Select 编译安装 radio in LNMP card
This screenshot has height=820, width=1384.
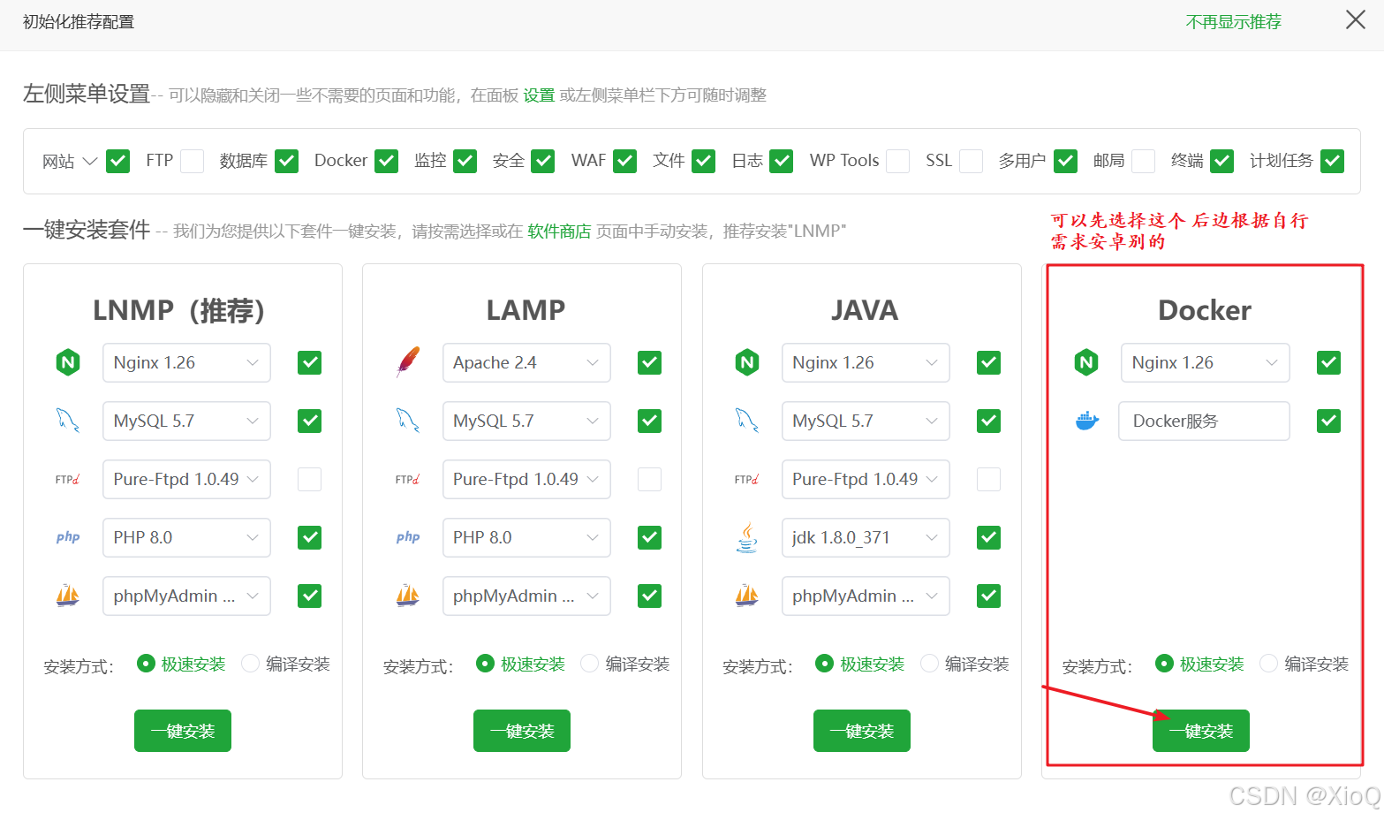pyautogui.click(x=250, y=664)
